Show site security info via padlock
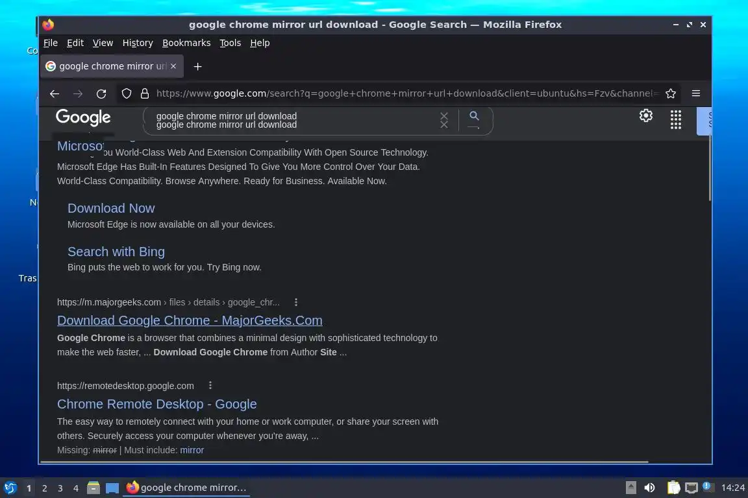The width and height of the screenshot is (748, 498). tap(145, 94)
